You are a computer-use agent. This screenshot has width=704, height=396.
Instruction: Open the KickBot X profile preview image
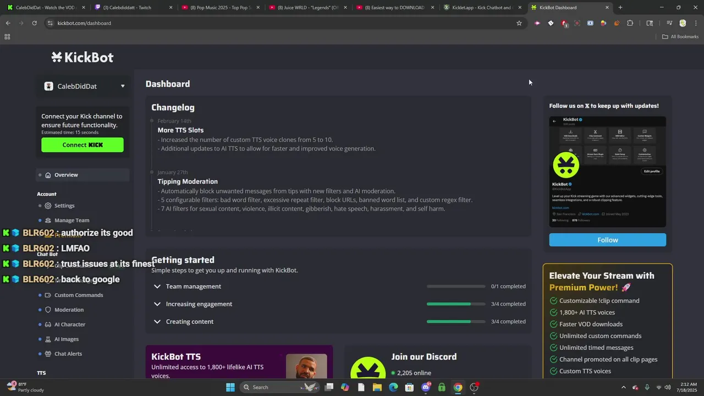(607, 172)
